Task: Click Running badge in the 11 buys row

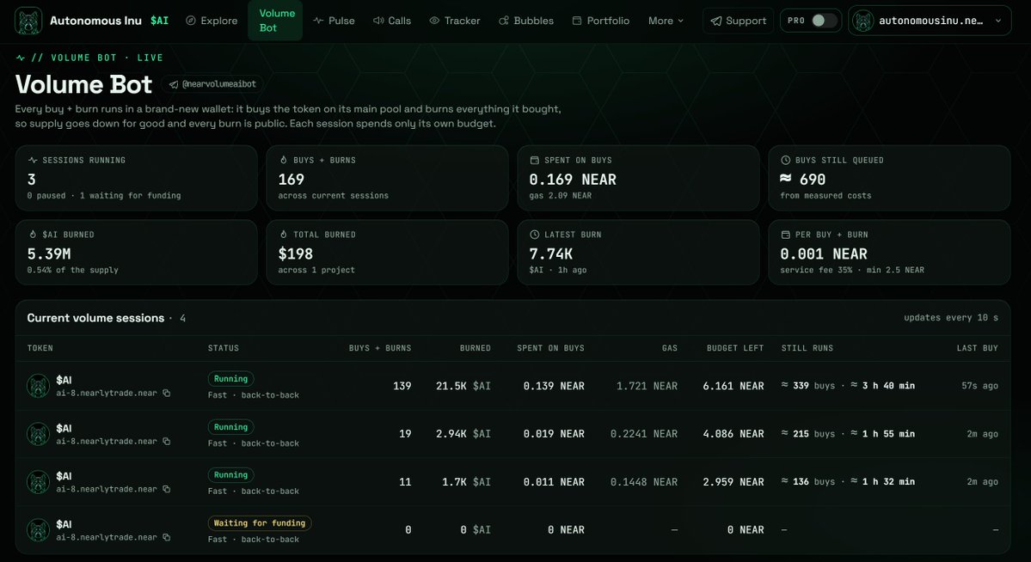Action: click(230, 474)
